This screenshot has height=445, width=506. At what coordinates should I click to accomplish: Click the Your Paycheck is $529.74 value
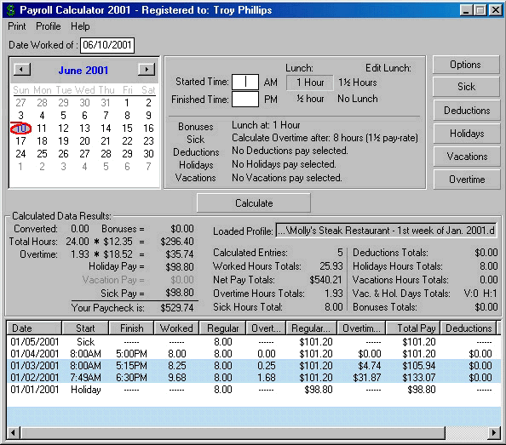click(x=177, y=308)
